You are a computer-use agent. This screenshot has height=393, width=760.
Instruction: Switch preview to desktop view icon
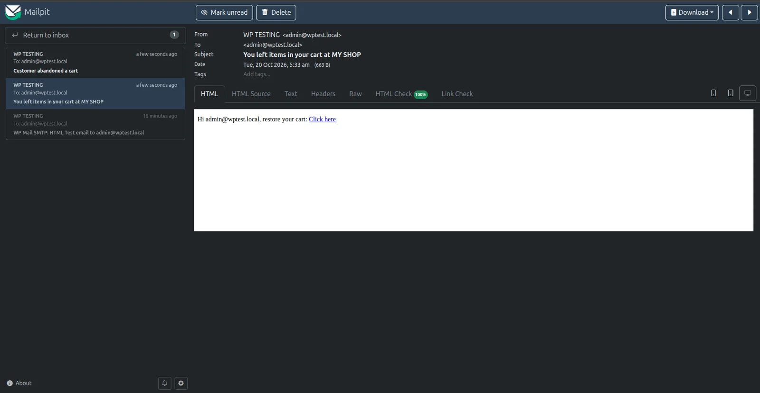pyautogui.click(x=748, y=93)
